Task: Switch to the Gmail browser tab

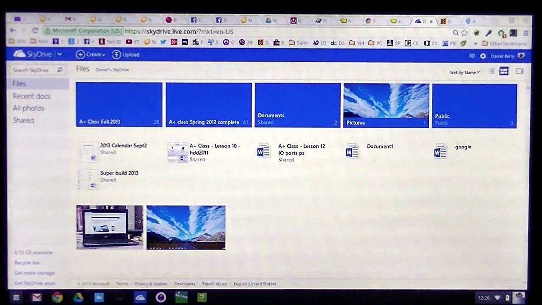Action: click(70, 19)
